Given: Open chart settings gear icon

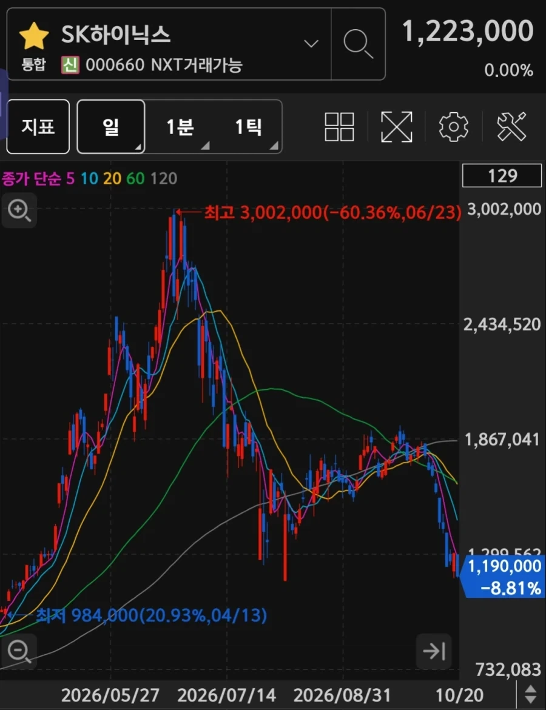Looking at the screenshot, I should point(454,127).
